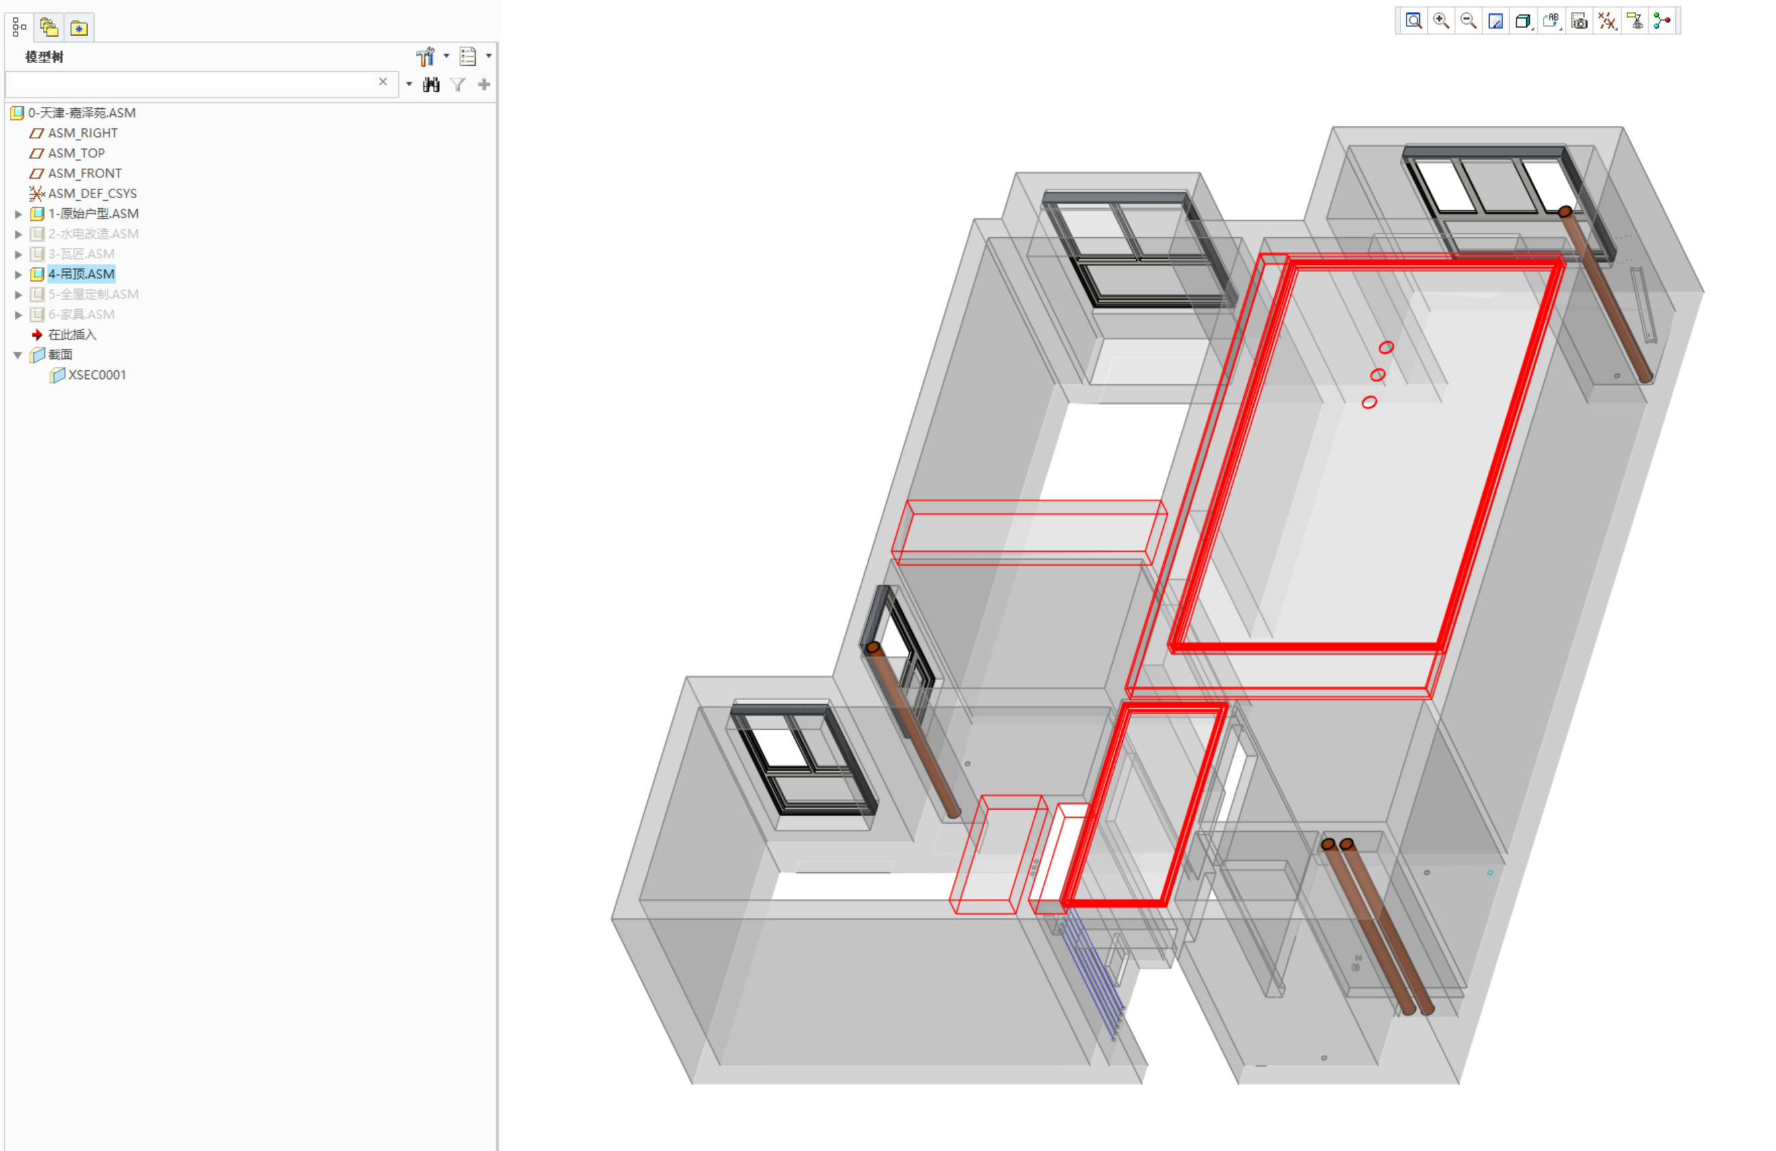Click the root assembly icon
The height and width of the screenshot is (1151, 1776).
17,113
